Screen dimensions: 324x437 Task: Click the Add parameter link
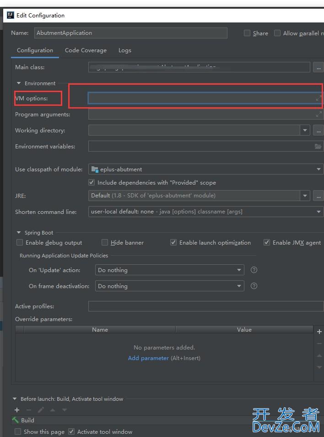148,358
